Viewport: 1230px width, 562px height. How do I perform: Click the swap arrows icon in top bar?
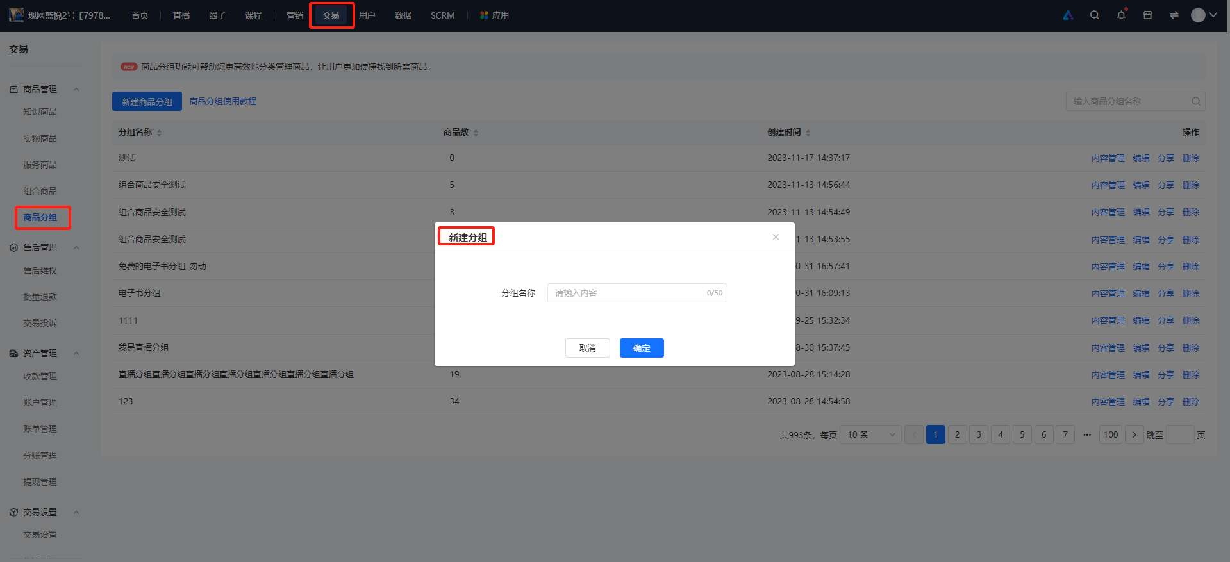coord(1174,15)
